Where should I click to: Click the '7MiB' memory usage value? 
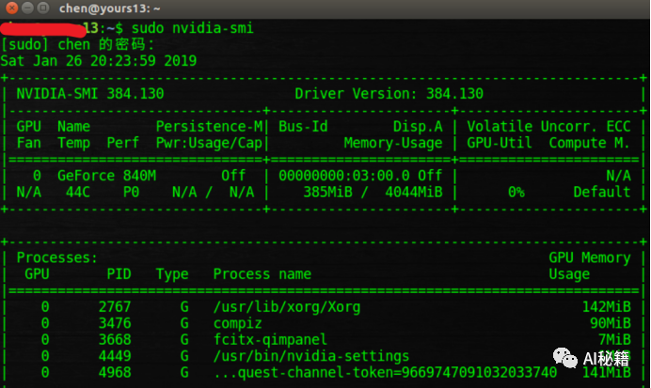tap(614, 340)
